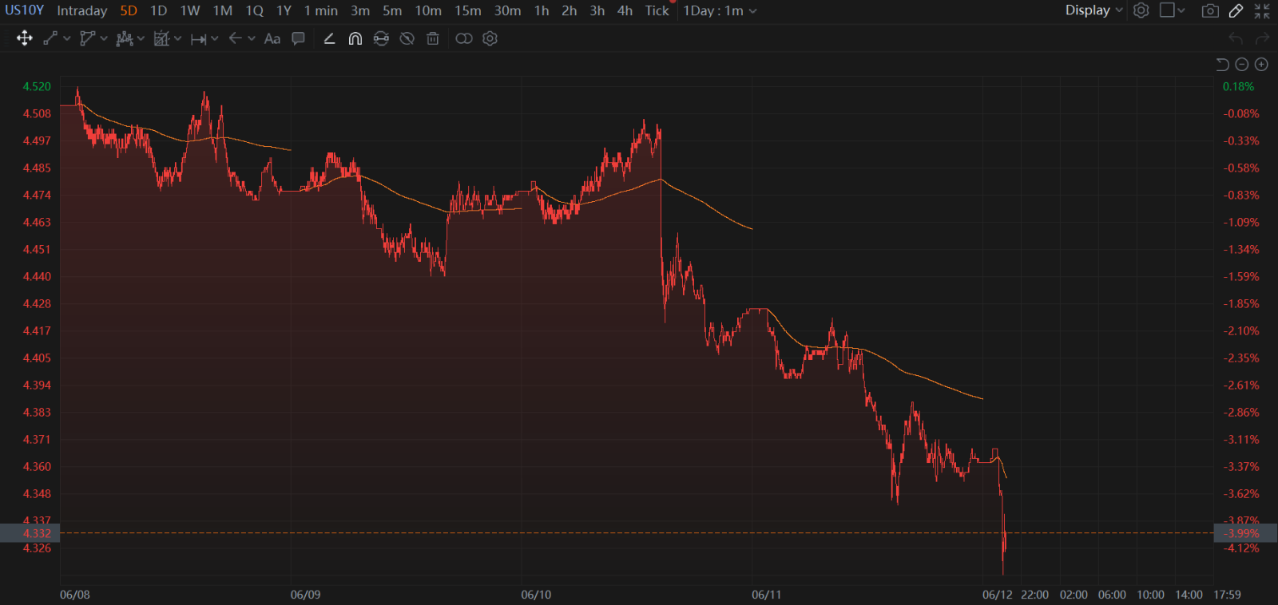This screenshot has width=1278, height=605.
Task: Zoom in the chart with plus icon
Action: [x=1261, y=65]
